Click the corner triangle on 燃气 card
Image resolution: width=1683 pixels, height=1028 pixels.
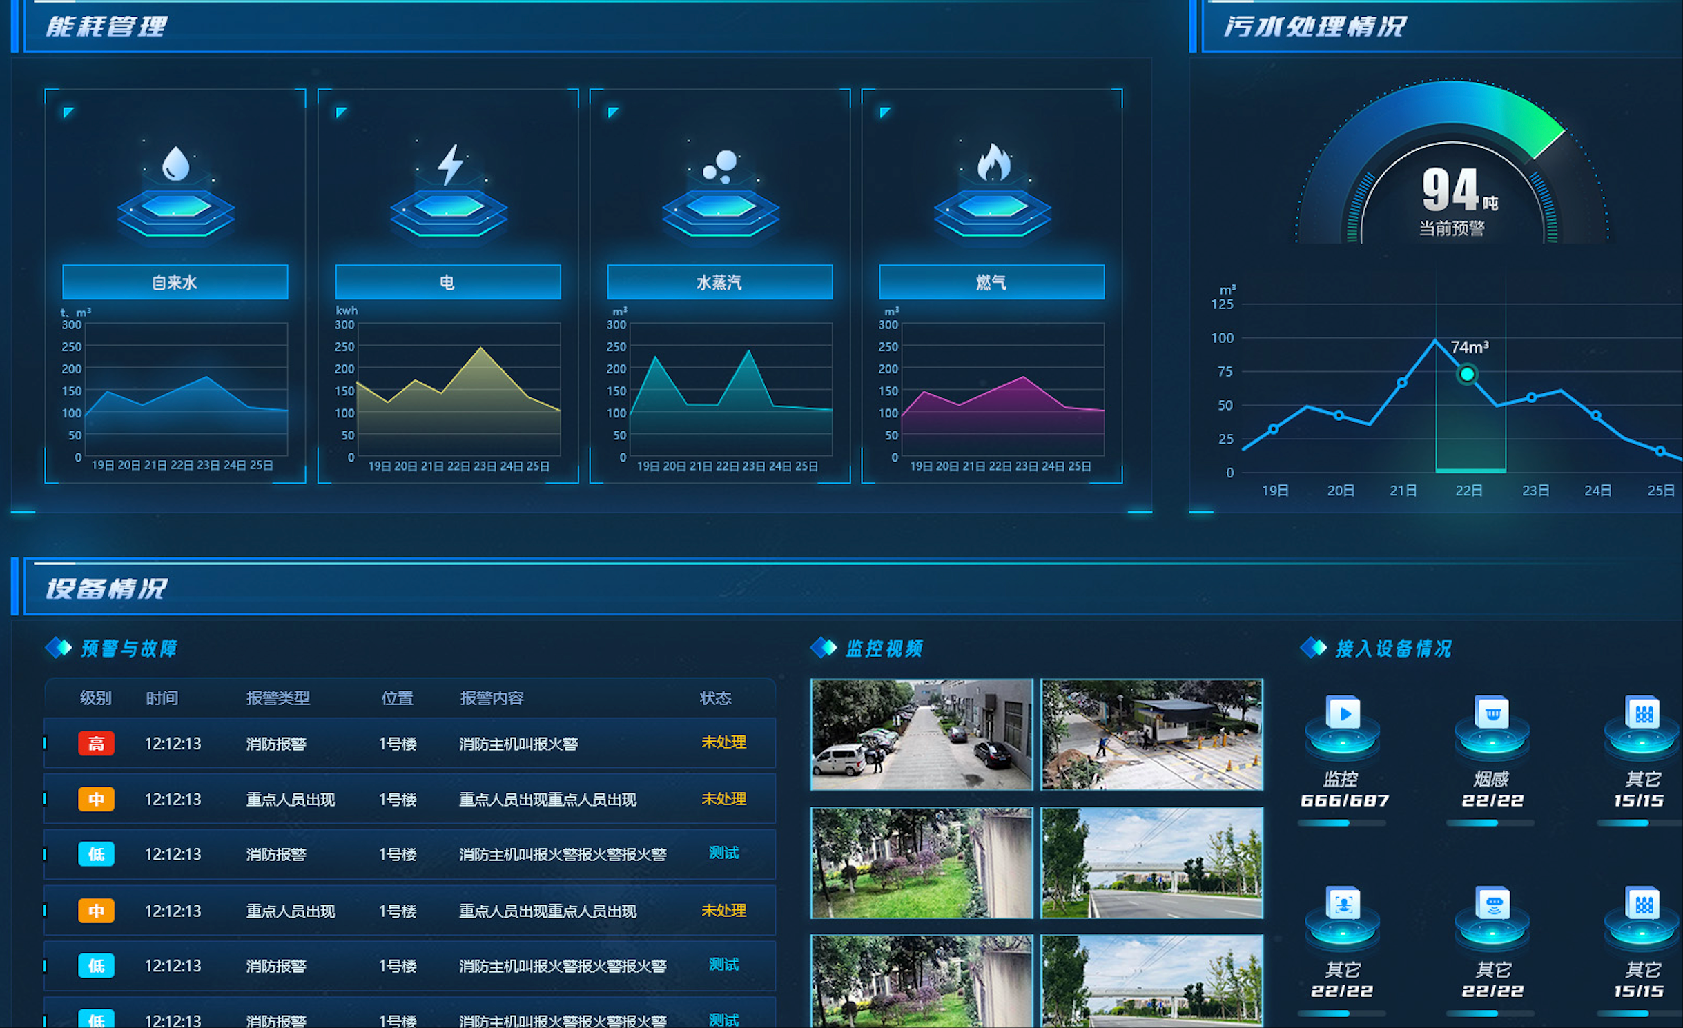click(884, 112)
